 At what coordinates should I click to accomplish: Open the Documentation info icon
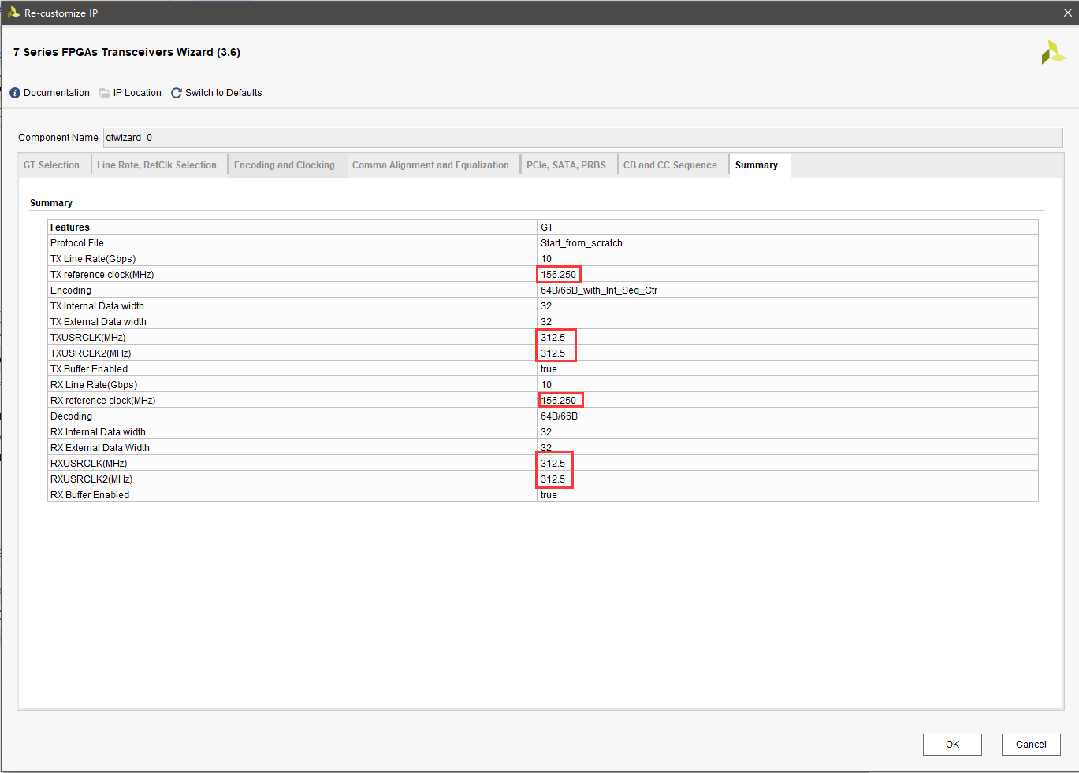[15, 93]
